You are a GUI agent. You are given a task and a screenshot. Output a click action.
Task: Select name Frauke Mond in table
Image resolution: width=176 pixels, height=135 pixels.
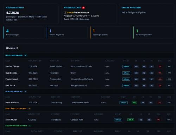point(12,79)
